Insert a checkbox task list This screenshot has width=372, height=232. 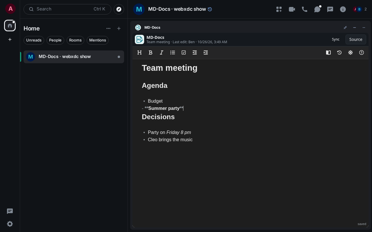tap(184, 52)
